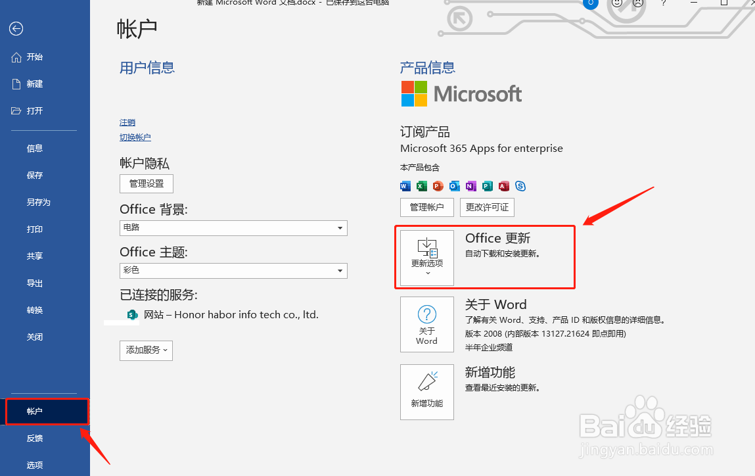Click the Access app icon in product list

tap(503, 186)
